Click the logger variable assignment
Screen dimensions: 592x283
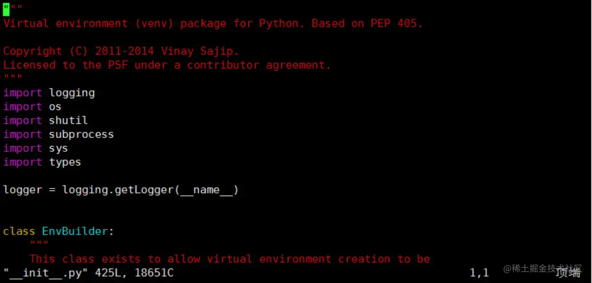pyautogui.click(x=23, y=190)
